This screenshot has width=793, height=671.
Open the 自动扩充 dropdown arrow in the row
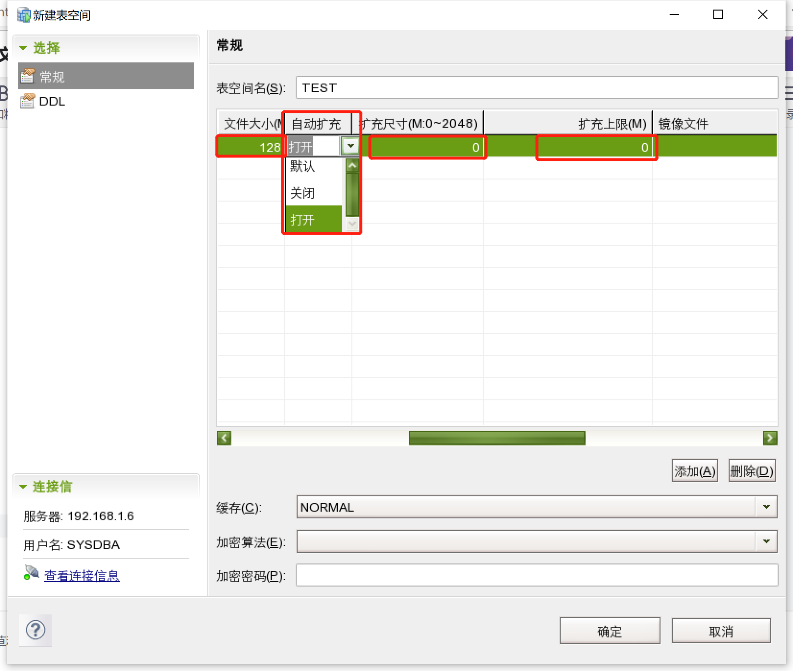click(x=351, y=146)
